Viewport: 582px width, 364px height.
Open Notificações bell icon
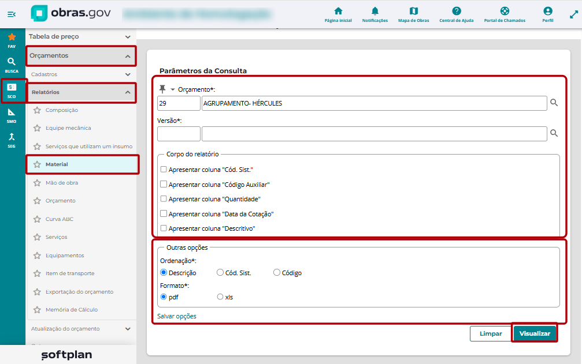(375, 14)
